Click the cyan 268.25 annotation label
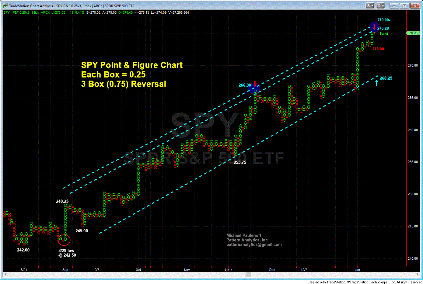 (x=386, y=78)
